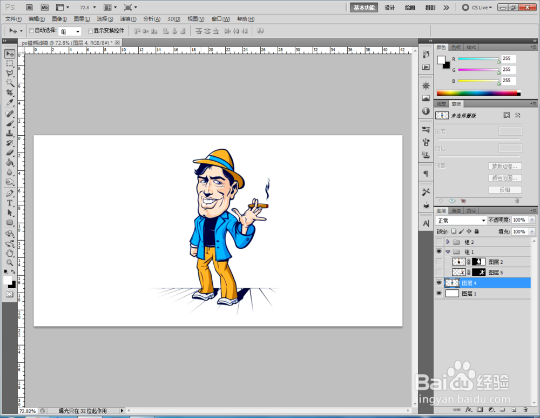
Task: Select the Move tool
Action: (x=10, y=54)
